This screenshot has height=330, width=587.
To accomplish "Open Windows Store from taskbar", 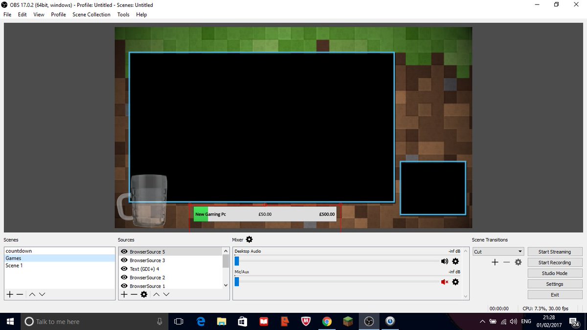I will (x=243, y=321).
